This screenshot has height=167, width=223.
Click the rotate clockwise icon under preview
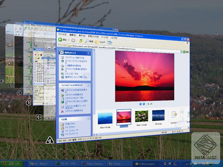click(148, 104)
